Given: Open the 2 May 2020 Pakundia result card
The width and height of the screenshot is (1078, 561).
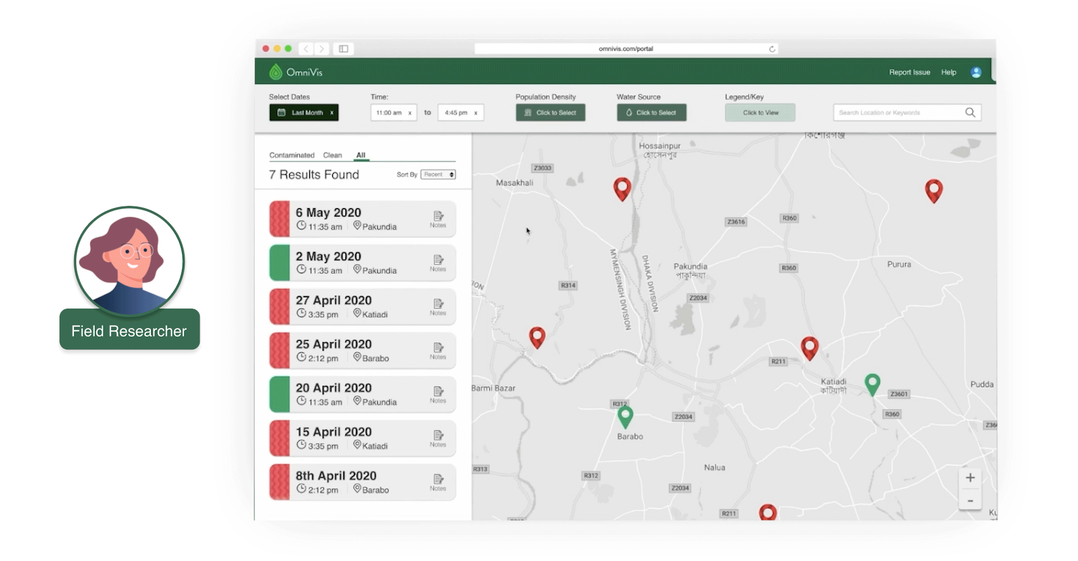Looking at the screenshot, I should coord(363,263).
